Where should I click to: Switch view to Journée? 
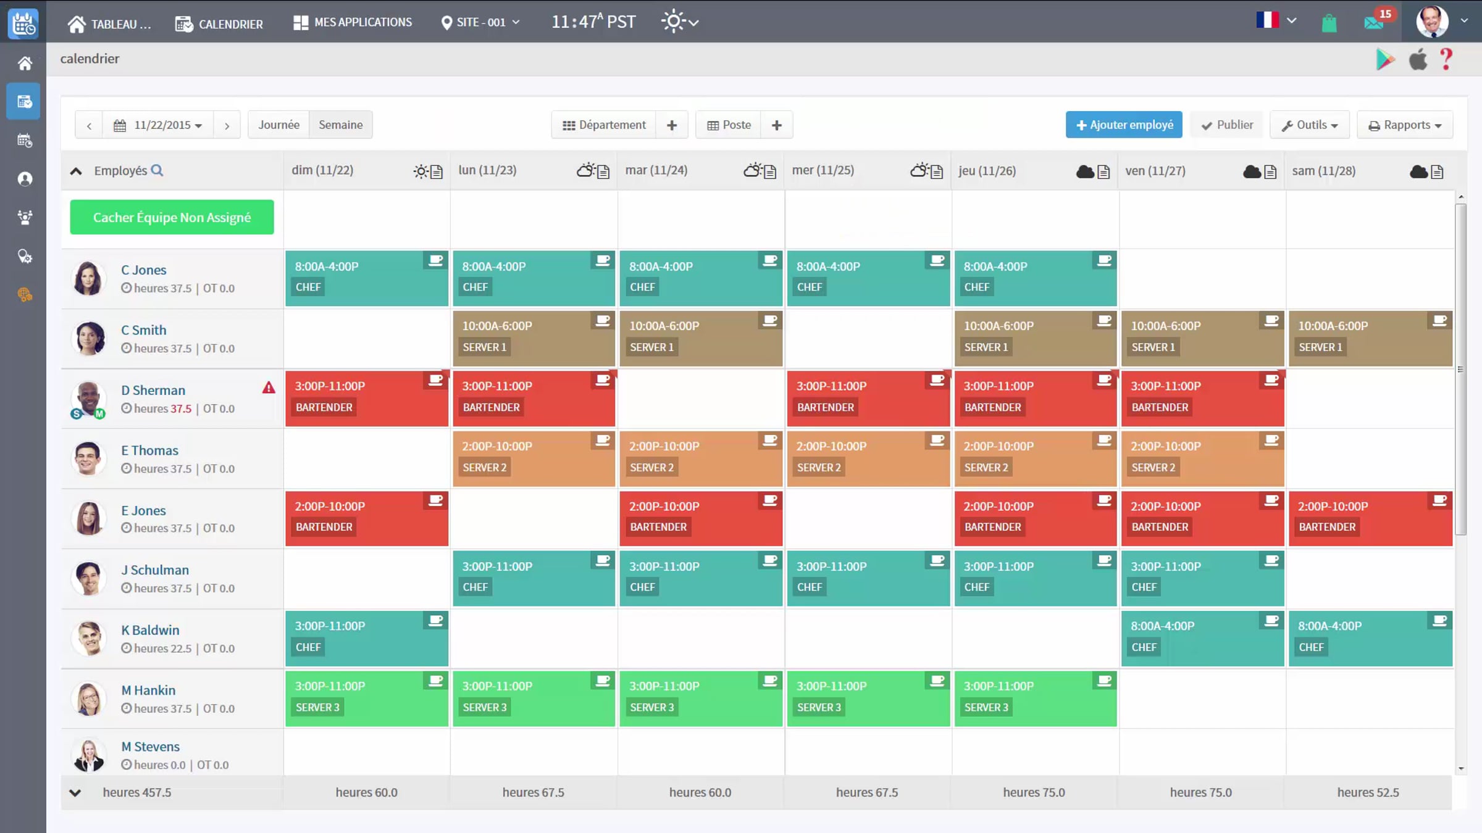tap(278, 125)
